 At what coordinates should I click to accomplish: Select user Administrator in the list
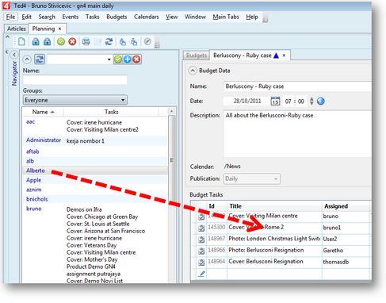tap(44, 140)
